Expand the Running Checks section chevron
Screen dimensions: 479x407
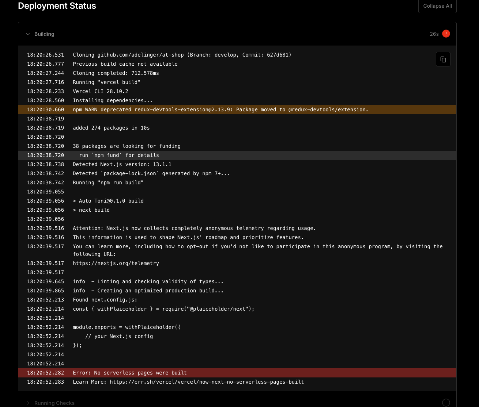28,403
